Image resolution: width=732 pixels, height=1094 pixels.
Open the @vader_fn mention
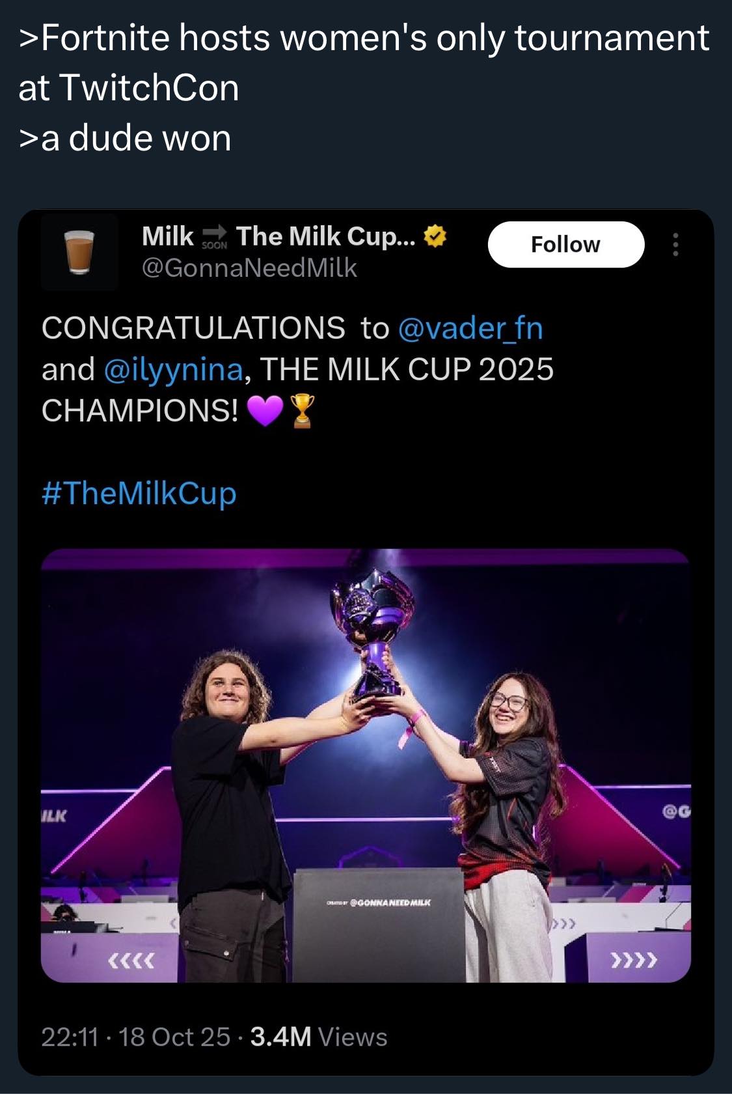pyautogui.click(x=469, y=328)
